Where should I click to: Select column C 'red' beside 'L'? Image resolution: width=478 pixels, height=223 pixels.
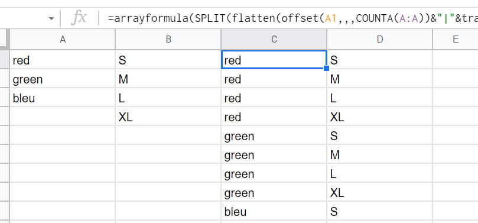point(274,98)
